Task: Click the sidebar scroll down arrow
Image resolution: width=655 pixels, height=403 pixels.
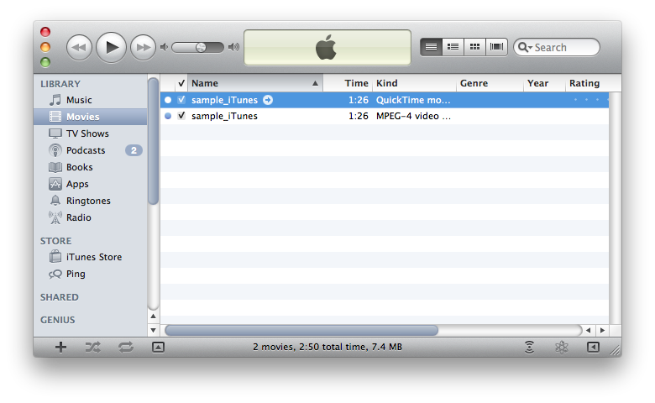Action: (154, 330)
